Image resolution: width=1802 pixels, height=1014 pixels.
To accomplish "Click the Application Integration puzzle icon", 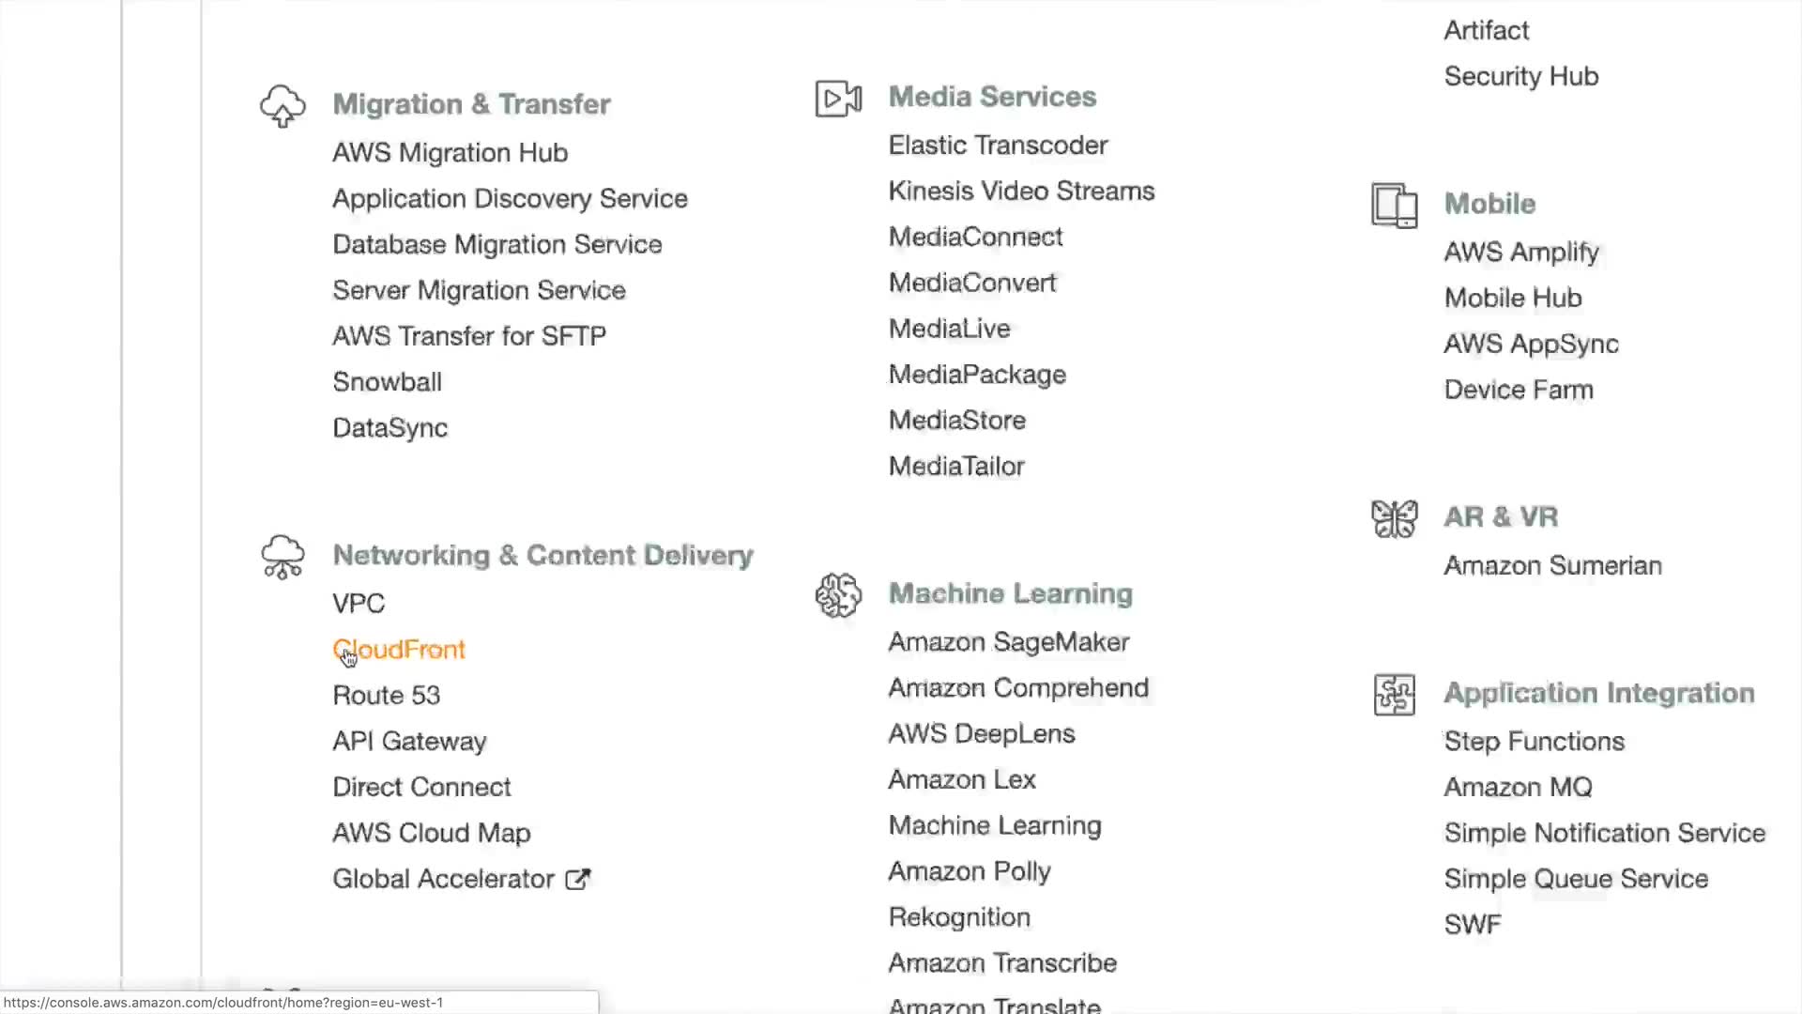I will [1394, 695].
